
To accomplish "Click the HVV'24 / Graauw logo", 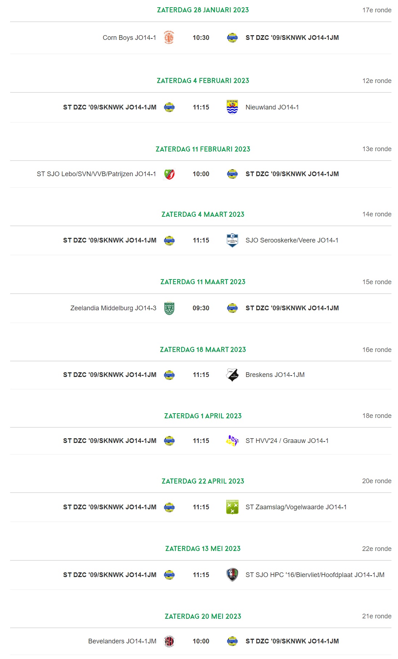I will 232,441.
